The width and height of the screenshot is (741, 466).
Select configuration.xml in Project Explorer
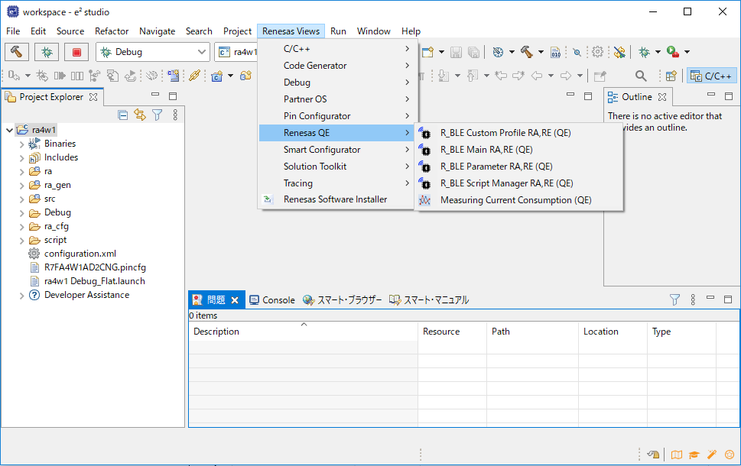tap(80, 254)
